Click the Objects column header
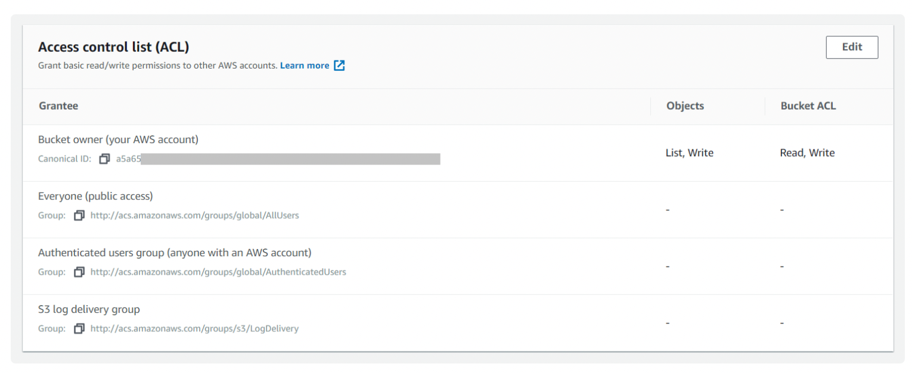The width and height of the screenshot is (912, 373). pos(685,106)
